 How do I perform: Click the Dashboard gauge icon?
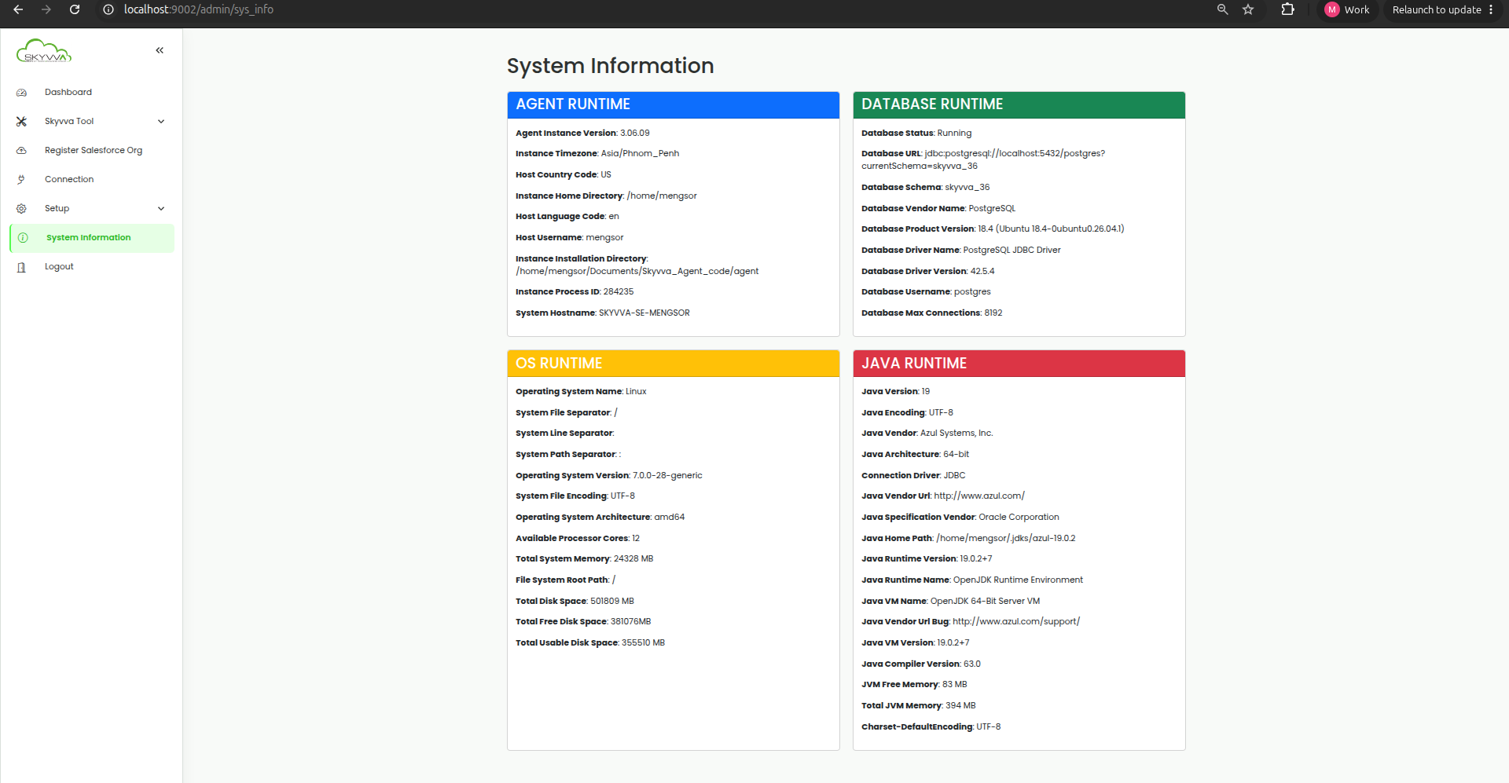(21, 93)
